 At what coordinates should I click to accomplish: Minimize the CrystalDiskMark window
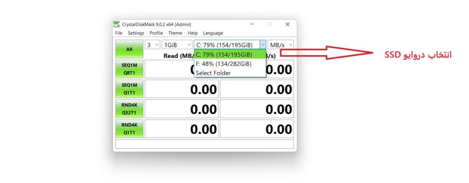(x=251, y=25)
